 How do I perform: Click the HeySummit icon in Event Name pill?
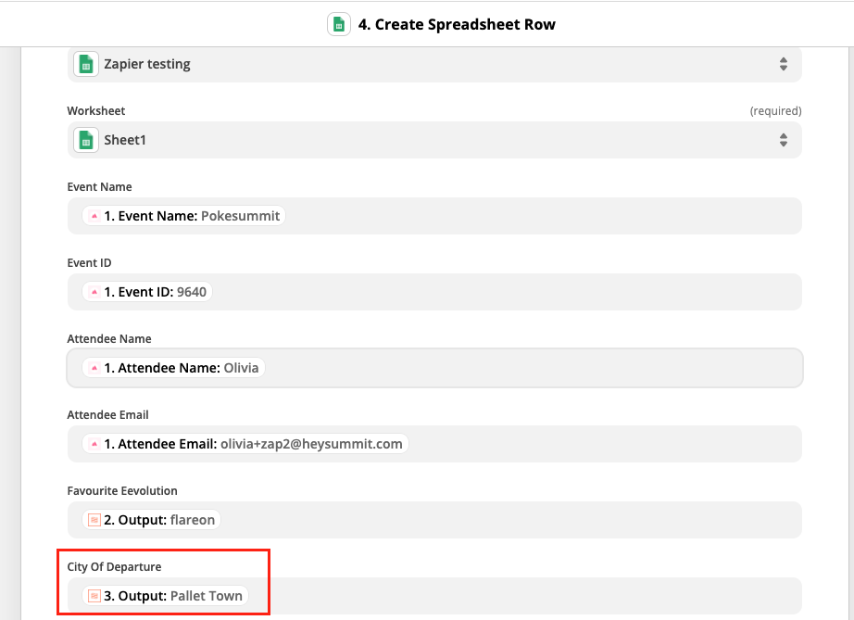[94, 216]
